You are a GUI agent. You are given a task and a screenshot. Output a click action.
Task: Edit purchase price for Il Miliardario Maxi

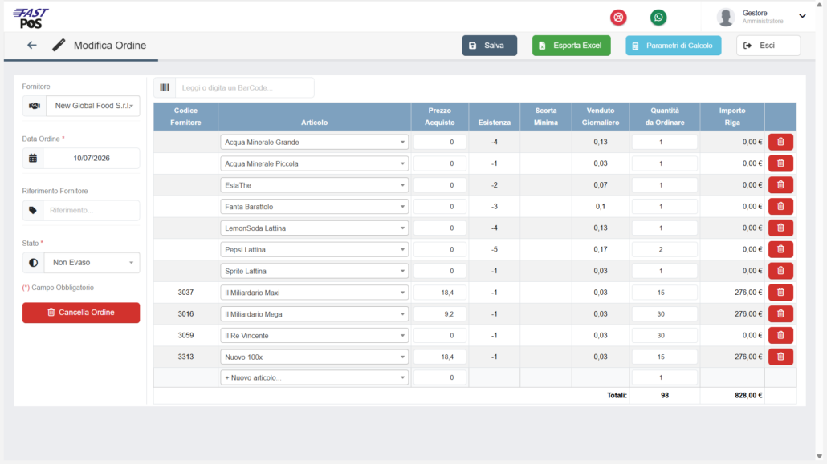(440, 293)
